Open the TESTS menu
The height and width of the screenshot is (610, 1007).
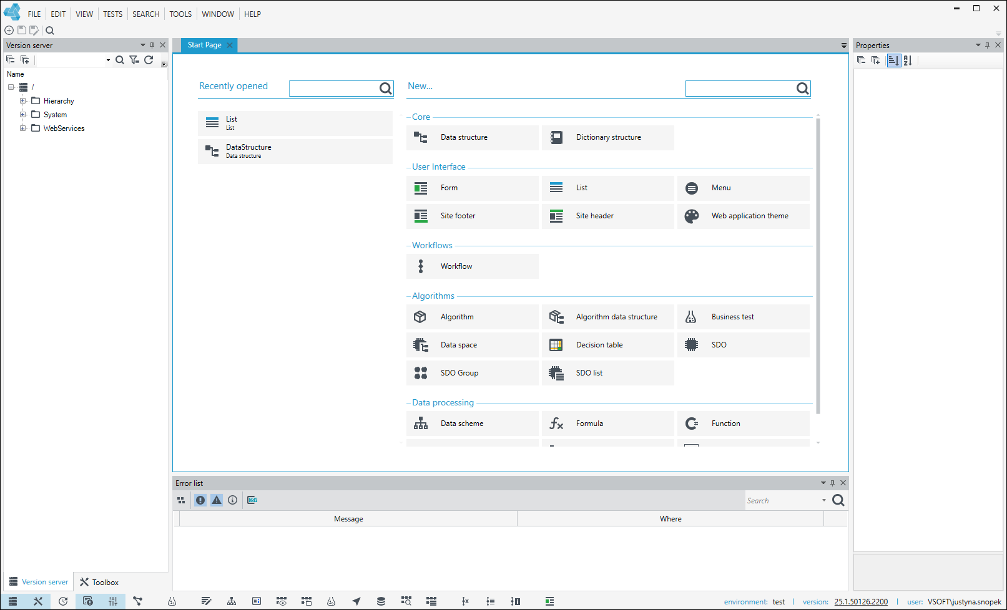[x=113, y=14]
